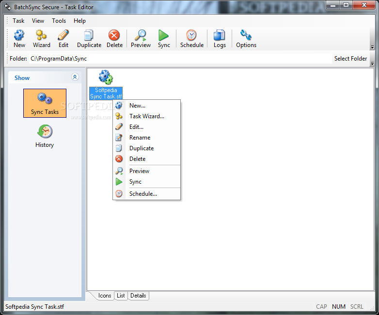Open the Help menu
Screen dimensions: 379x315
79,21
